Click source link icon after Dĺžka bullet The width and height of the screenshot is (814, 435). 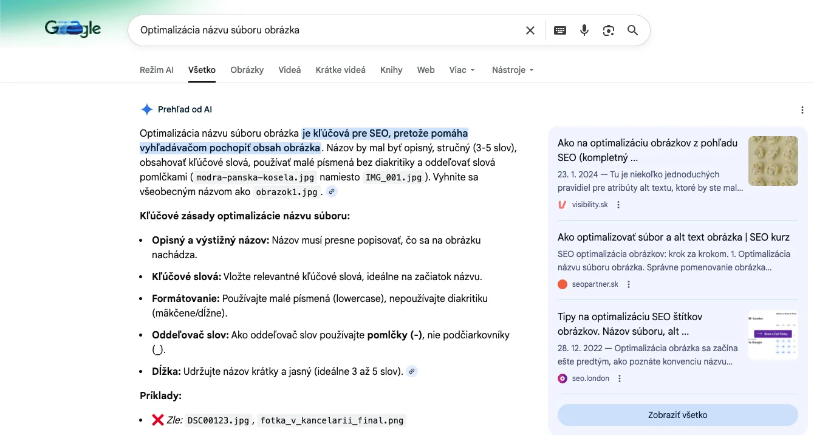[x=412, y=371]
